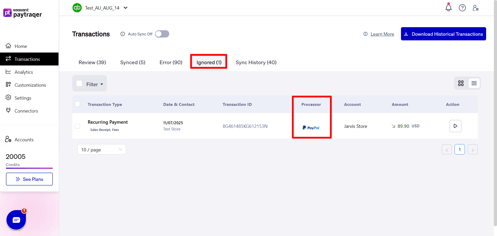The width and height of the screenshot is (497, 236).
Task: Select Connectors from the sidebar
Action: pyautogui.click(x=26, y=111)
